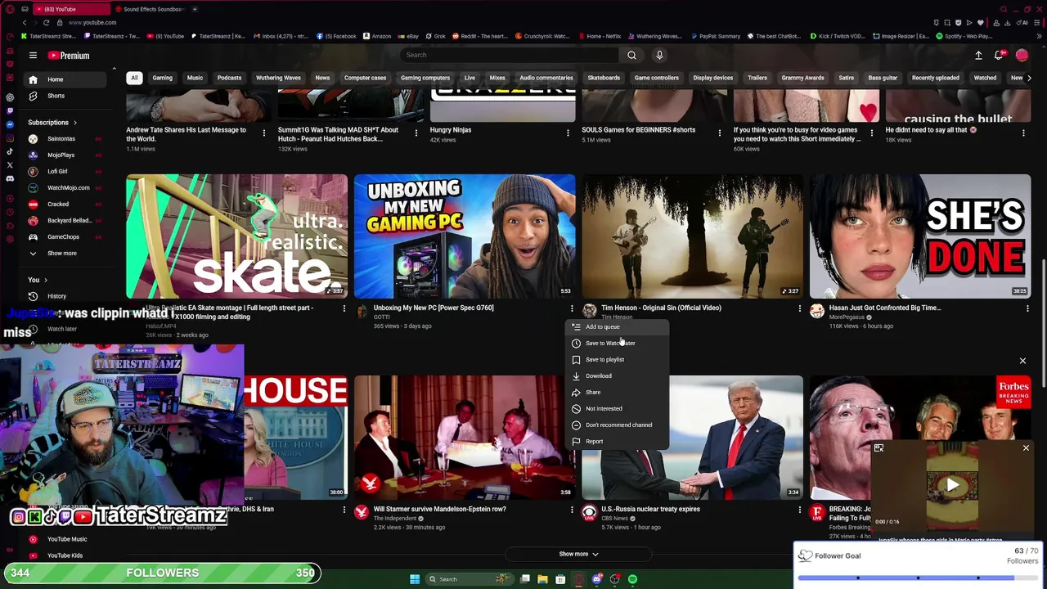Choose Not interested in context menu

(x=618, y=408)
